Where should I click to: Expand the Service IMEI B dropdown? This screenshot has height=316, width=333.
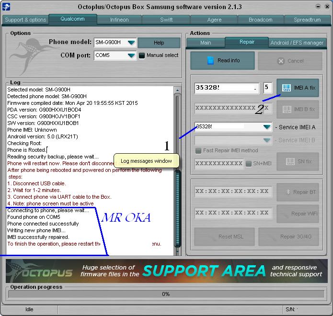(267, 140)
